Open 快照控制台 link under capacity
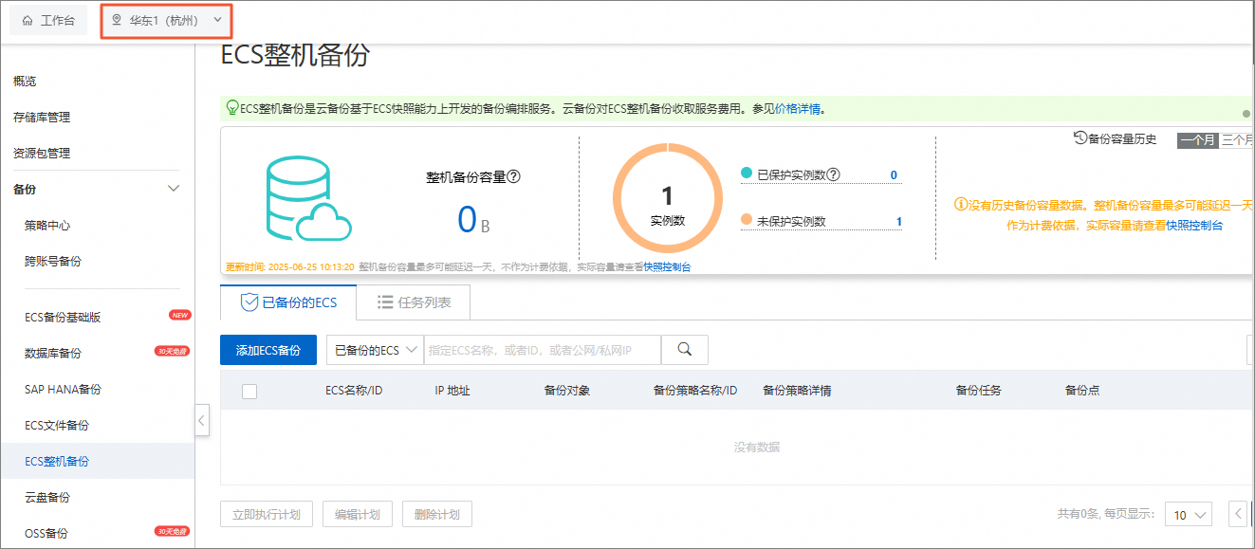Viewport: 1255px width, 549px height. click(x=667, y=267)
